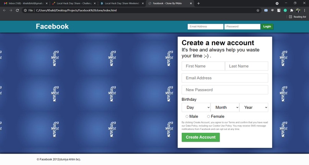Click the blue screen-capture extension icon
Viewport: 309px width, 165px height.
tap(266, 10)
